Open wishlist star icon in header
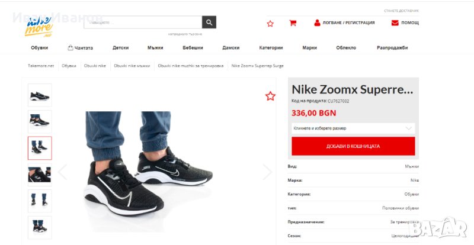 pyautogui.click(x=270, y=23)
